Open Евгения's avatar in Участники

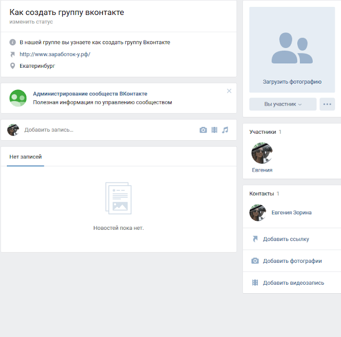coord(262,153)
